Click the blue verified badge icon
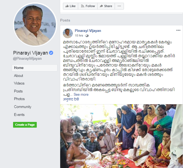Image resolution: width=183 pixels, height=168 pixels. point(51,53)
